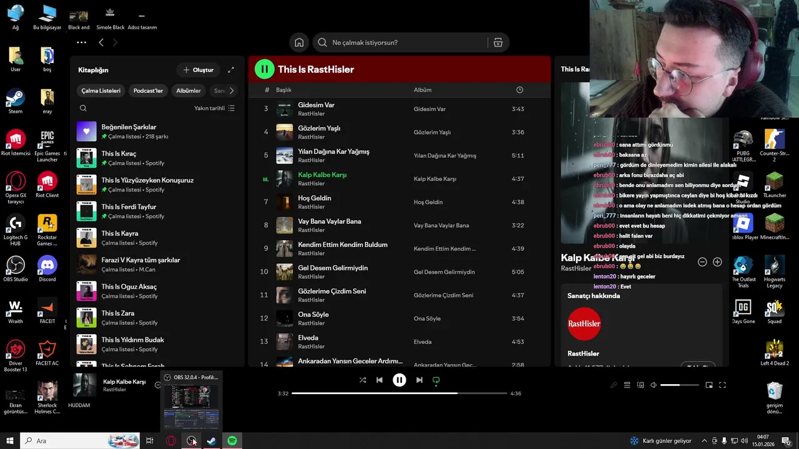Image resolution: width=799 pixels, height=449 pixels.
Task: Open the Yakın tarihli sort dropdown
Action: (214, 108)
